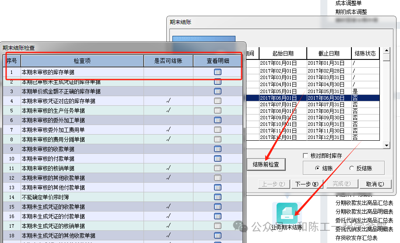The width and height of the screenshot is (400, 243).
Task: Click the 取消 button
Action: point(375,184)
